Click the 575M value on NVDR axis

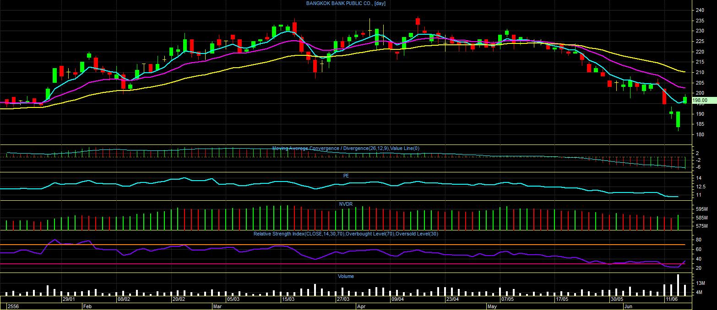click(x=701, y=226)
